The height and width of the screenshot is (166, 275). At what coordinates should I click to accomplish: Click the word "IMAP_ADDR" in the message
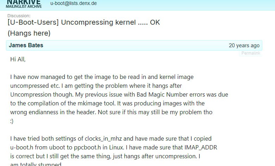click(x=200, y=147)
